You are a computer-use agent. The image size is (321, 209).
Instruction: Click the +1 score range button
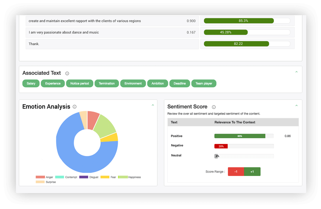252,171
